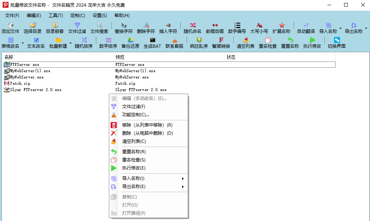Click the 清空列表 toolbar icon

[x=246, y=40]
